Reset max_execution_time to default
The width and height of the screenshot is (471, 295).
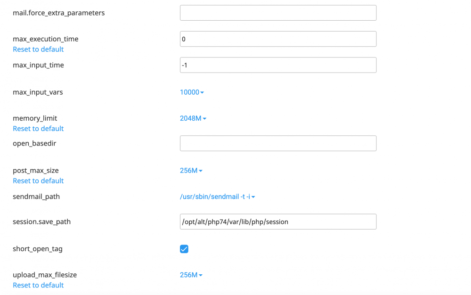pyautogui.click(x=38, y=49)
